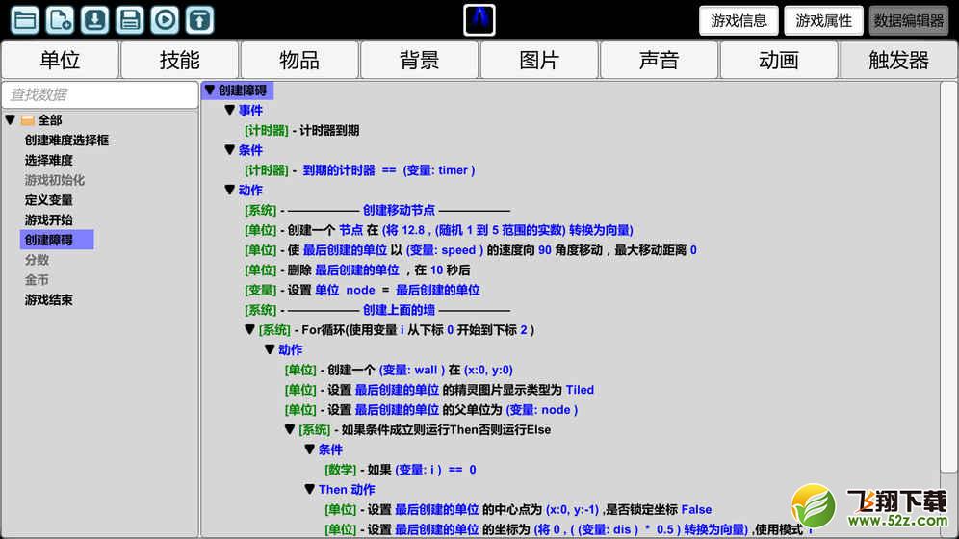Click the center app logo icon

pos(479,19)
